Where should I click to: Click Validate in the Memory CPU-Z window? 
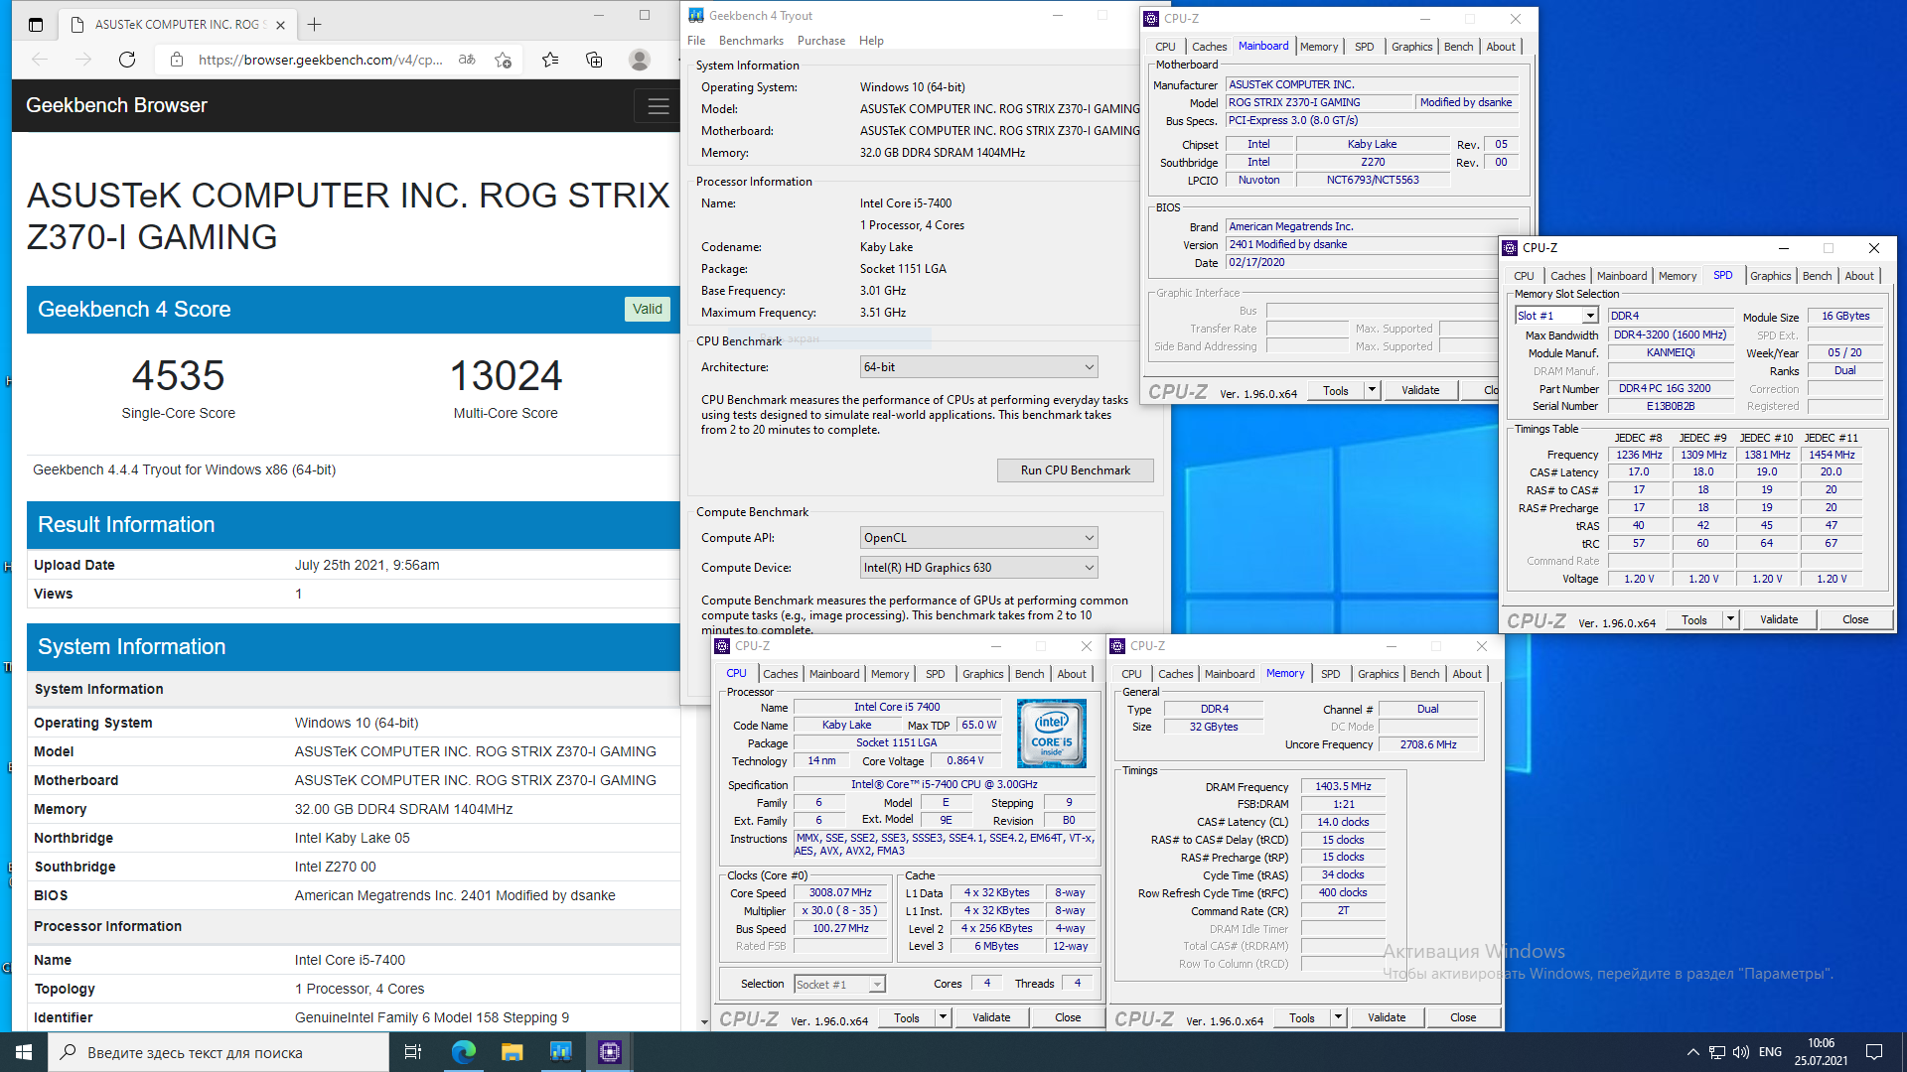[x=1387, y=1017]
